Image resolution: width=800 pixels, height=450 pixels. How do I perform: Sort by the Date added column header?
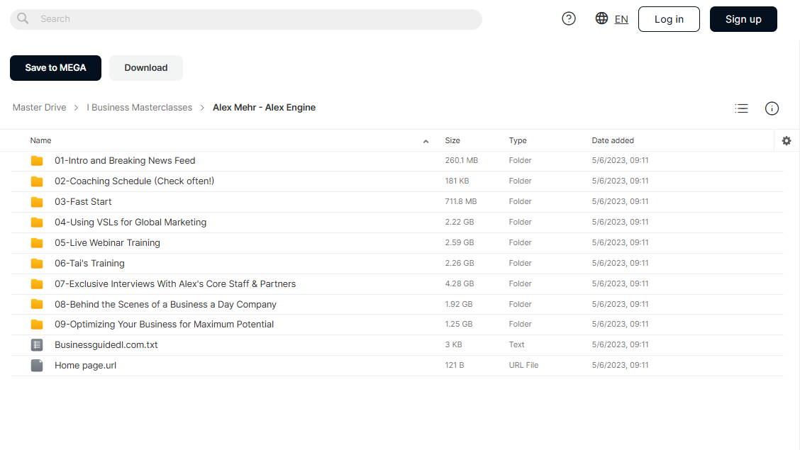point(613,140)
